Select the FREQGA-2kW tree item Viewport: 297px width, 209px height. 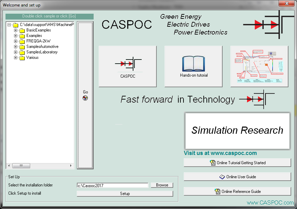coord(38,41)
